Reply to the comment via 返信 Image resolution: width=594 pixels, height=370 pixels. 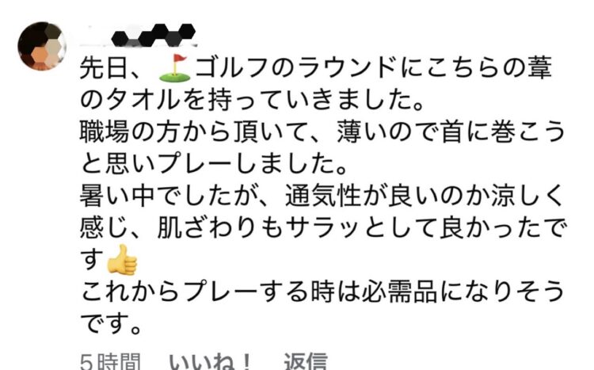point(306,361)
